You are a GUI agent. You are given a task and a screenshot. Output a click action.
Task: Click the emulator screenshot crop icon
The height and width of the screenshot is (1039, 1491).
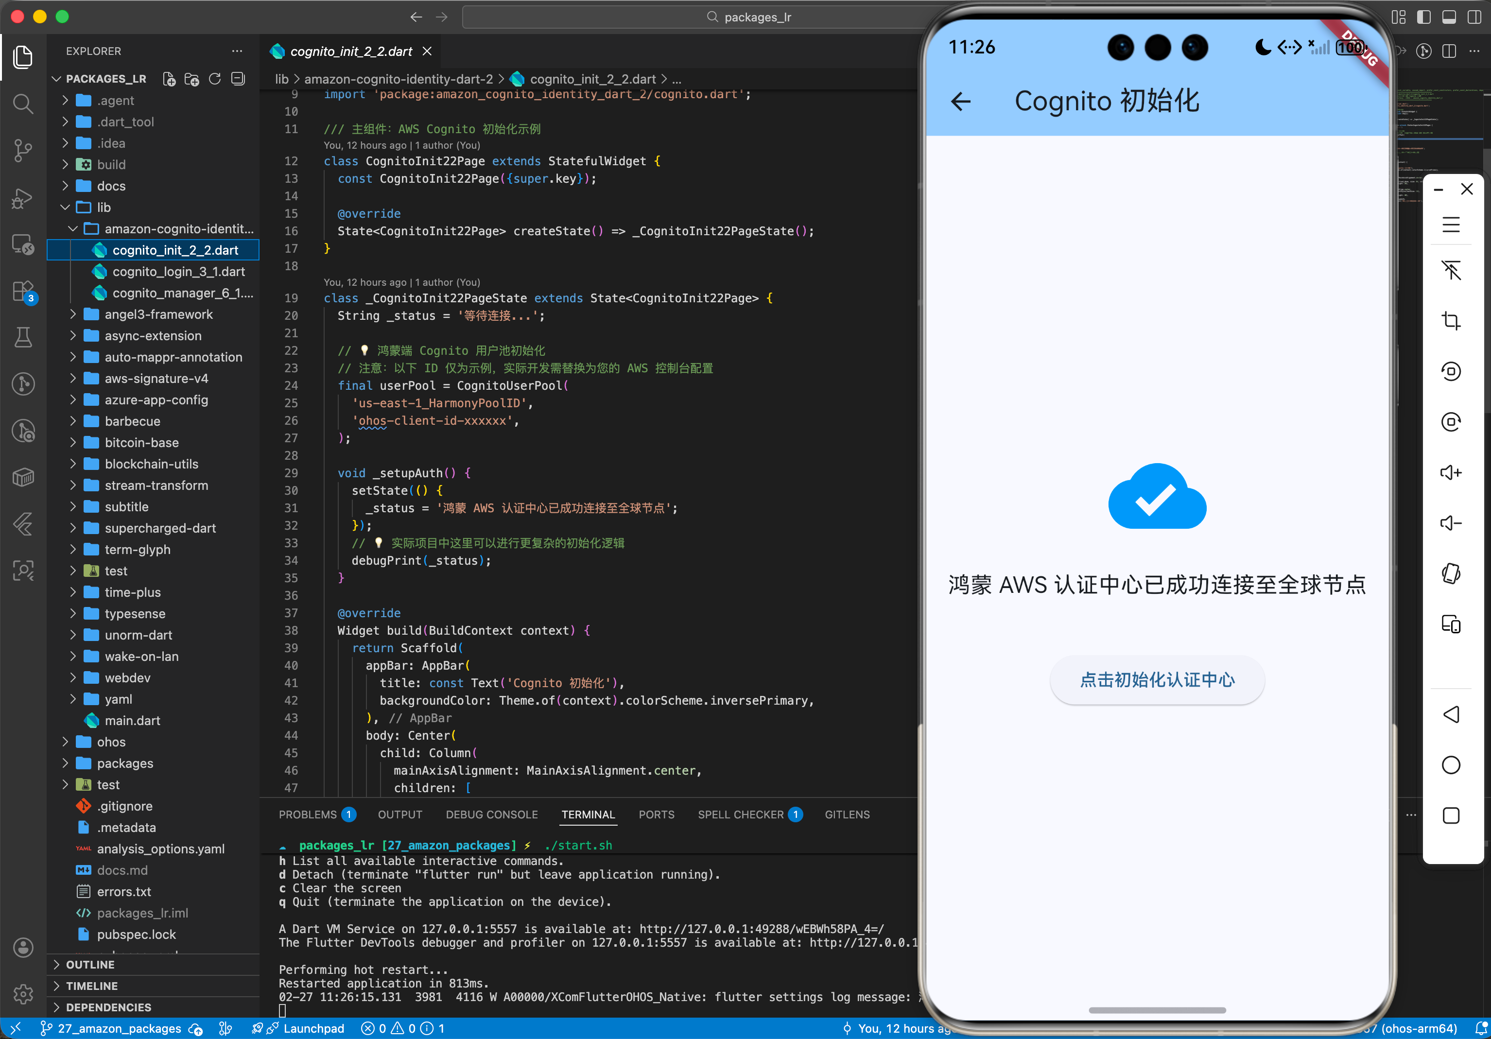coord(1451,321)
